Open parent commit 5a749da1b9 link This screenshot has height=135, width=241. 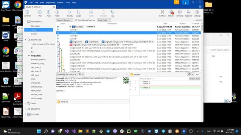click(x=70, y=80)
